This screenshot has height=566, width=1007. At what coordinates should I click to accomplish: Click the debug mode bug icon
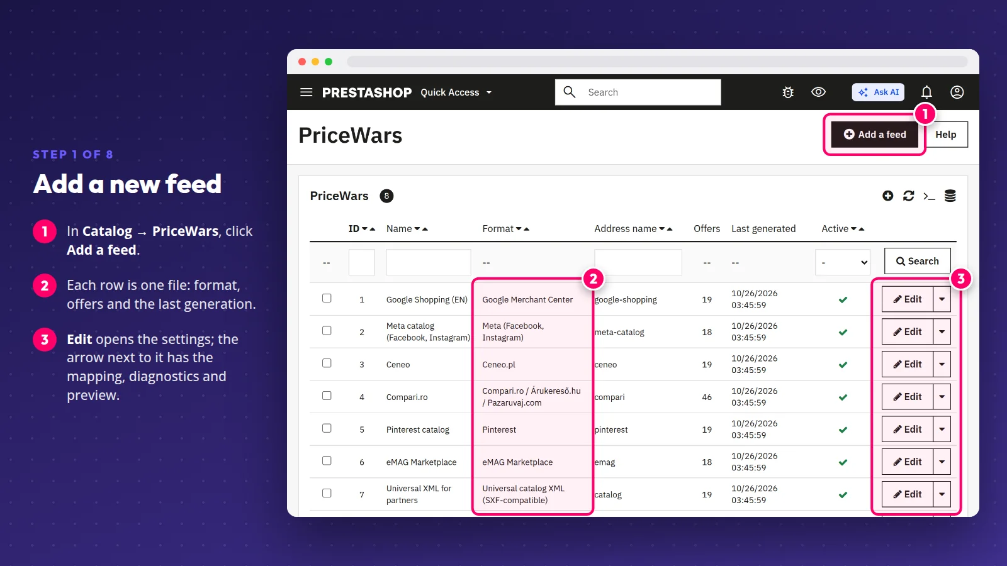pos(788,92)
